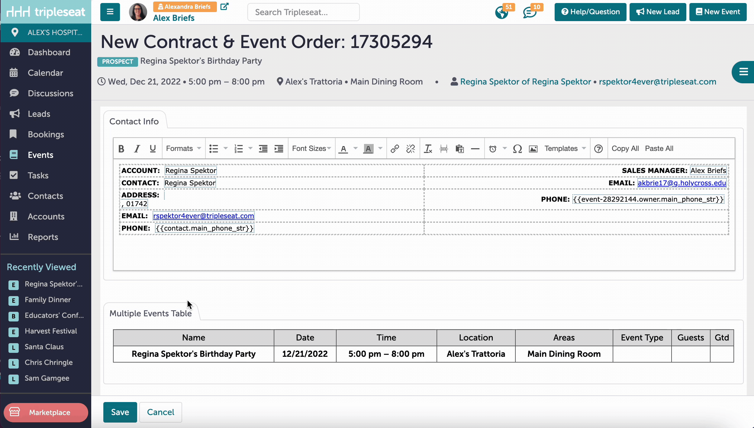Image resolution: width=754 pixels, height=428 pixels.
Task: Insert a bullet list
Action: tap(214, 149)
